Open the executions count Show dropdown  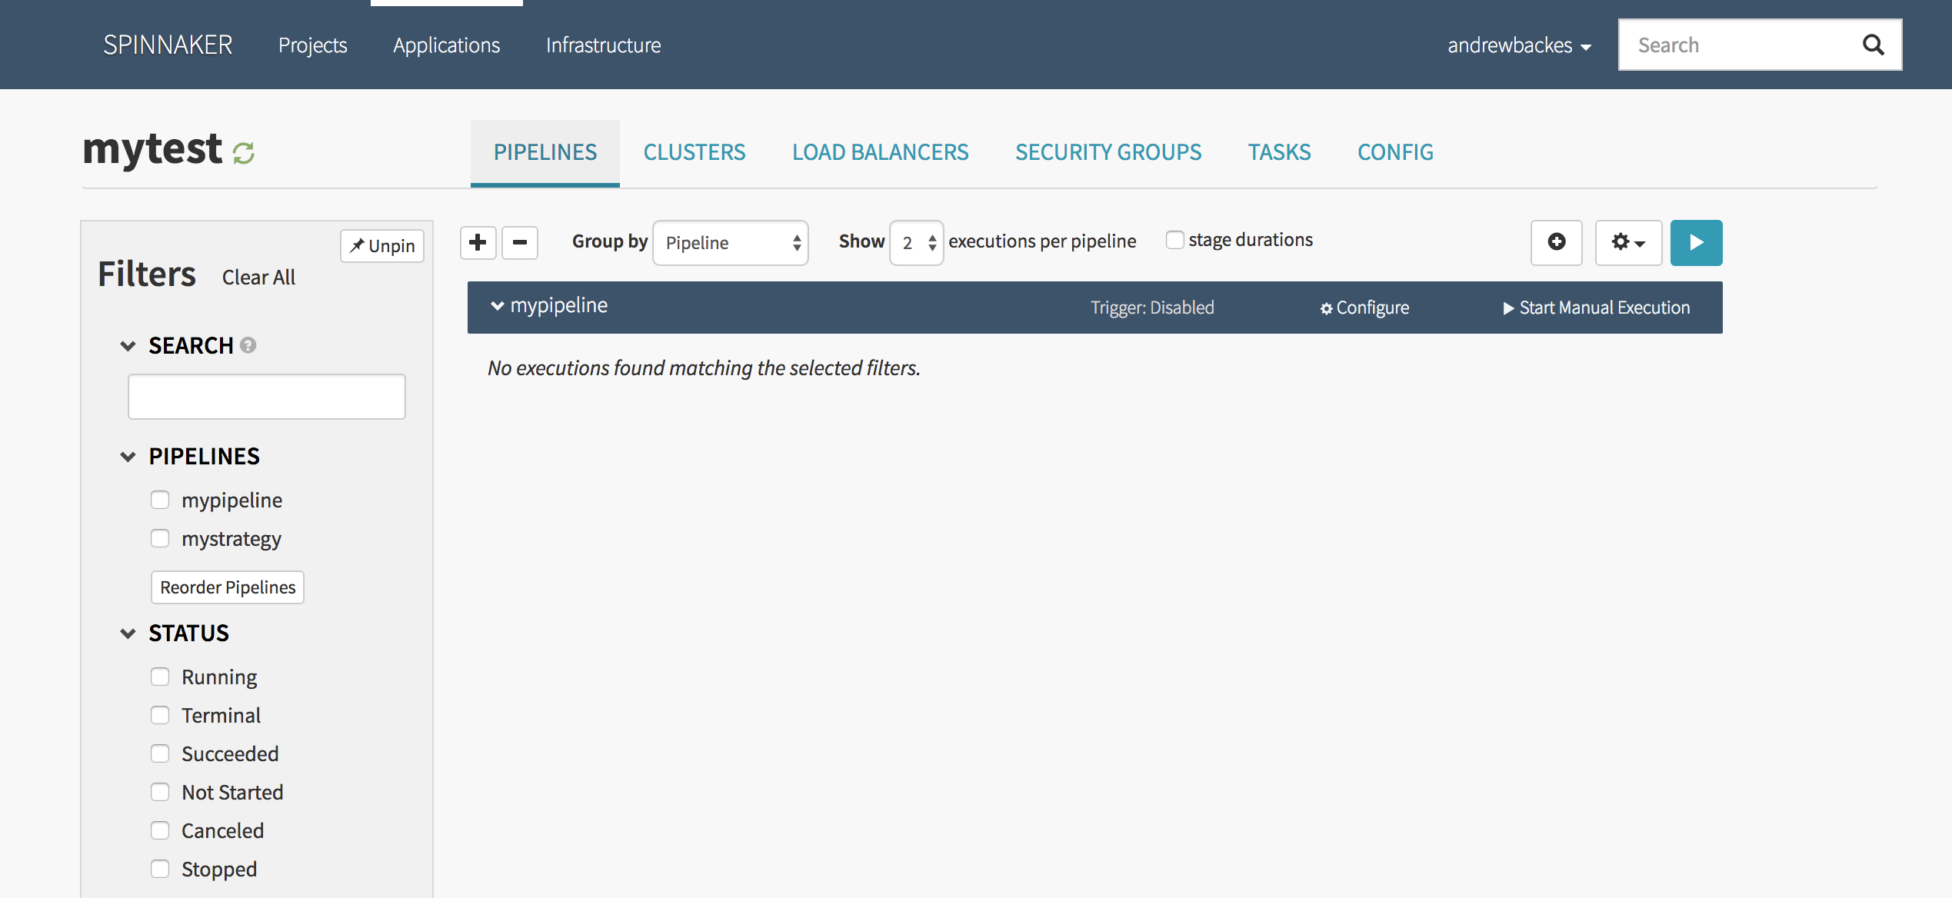(916, 243)
